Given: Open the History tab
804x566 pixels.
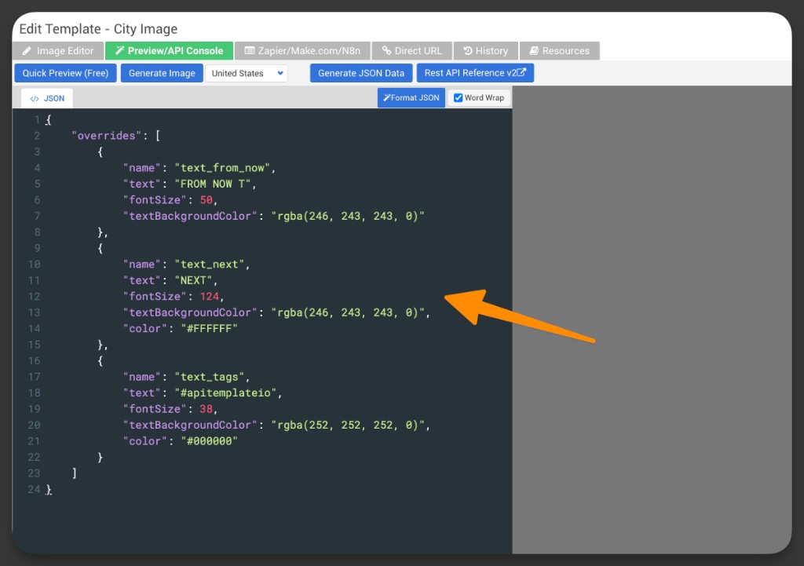Looking at the screenshot, I should pos(485,50).
